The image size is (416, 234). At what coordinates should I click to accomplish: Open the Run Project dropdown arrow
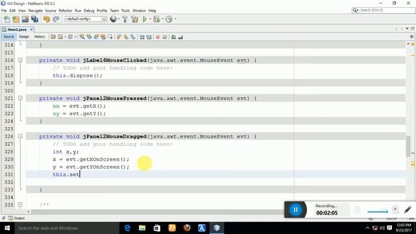150,19
